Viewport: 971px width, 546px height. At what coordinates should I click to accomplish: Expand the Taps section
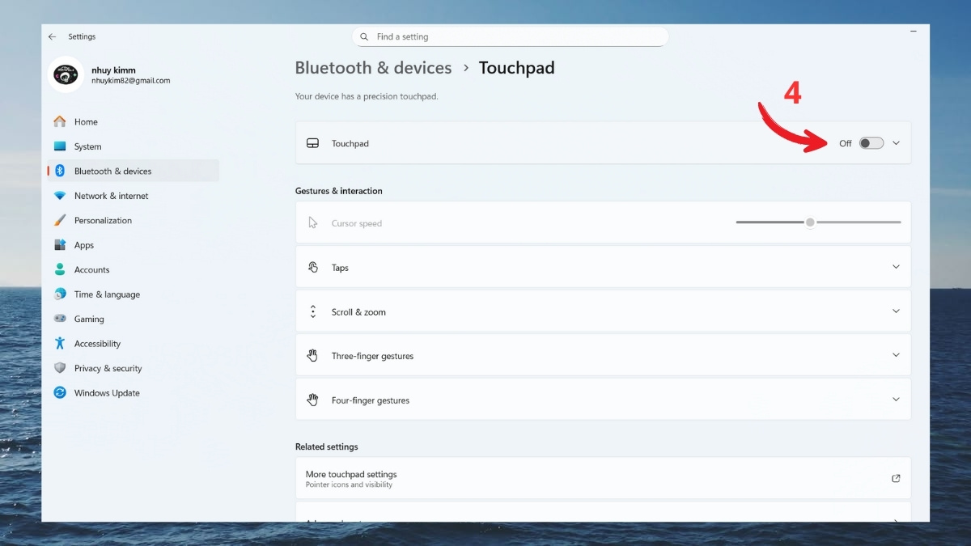click(603, 267)
